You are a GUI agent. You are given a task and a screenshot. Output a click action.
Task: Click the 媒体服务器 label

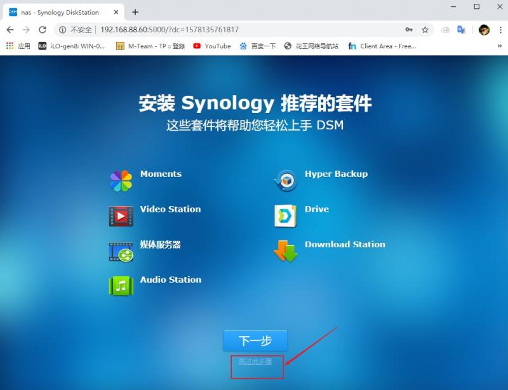click(161, 244)
